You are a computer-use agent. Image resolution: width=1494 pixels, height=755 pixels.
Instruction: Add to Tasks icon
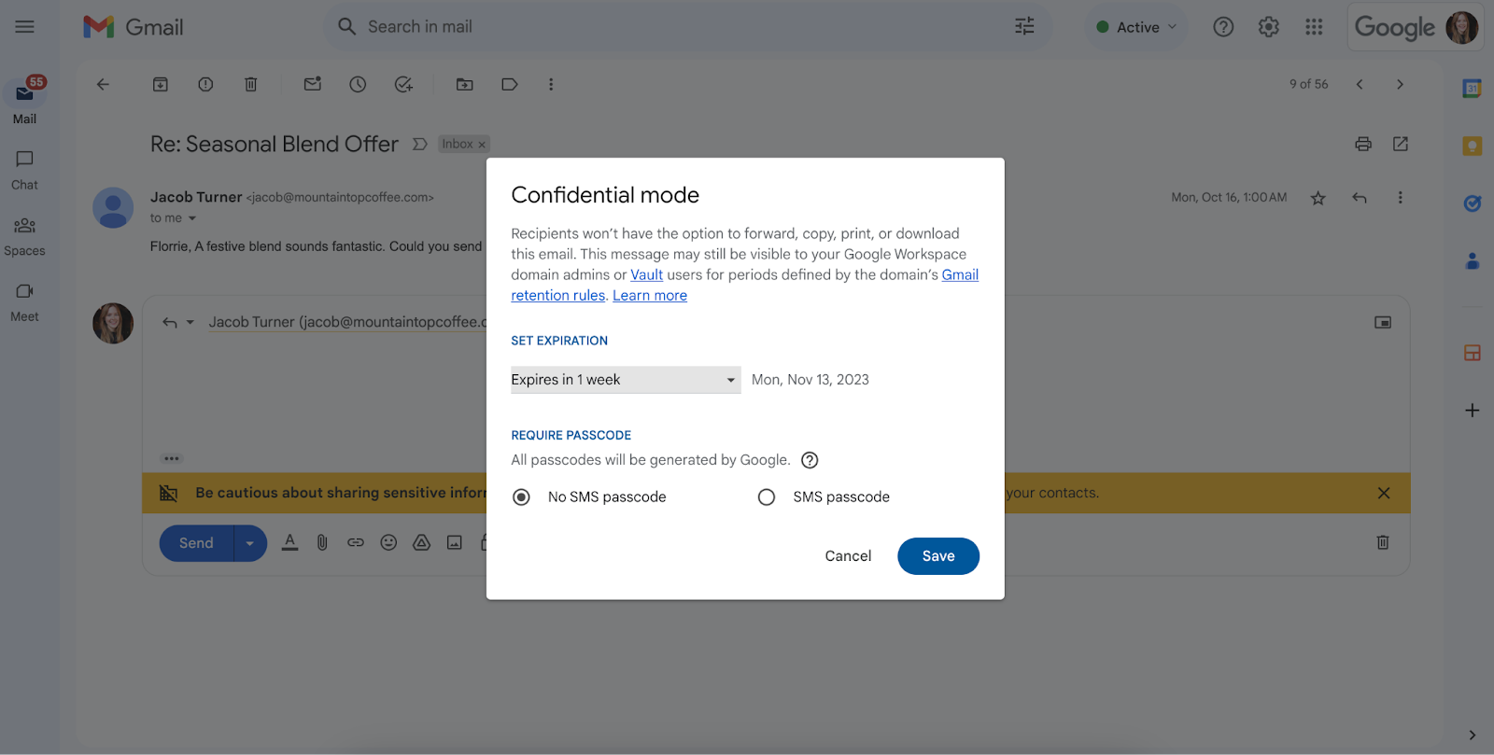tap(403, 84)
